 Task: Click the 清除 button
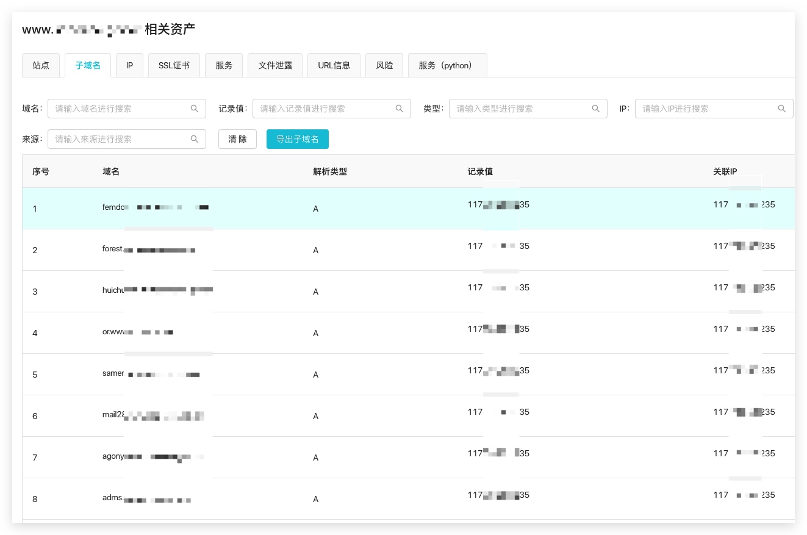tap(237, 139)
